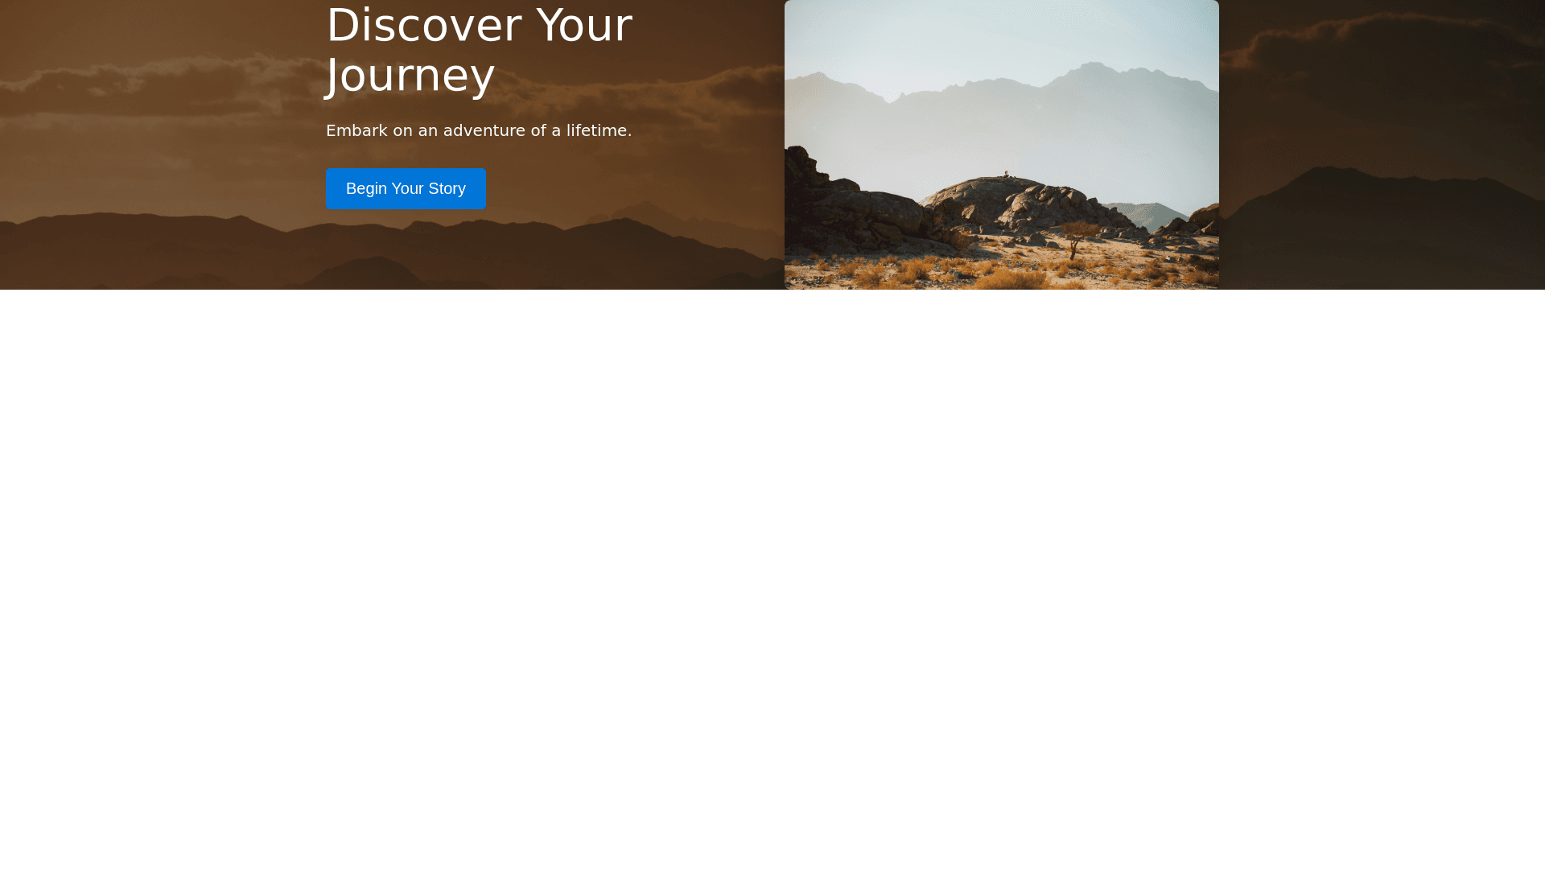The height and width of the screenshot is (869, 1545).
Task: Open the desert landscape photo
Action: (1002, 145)
